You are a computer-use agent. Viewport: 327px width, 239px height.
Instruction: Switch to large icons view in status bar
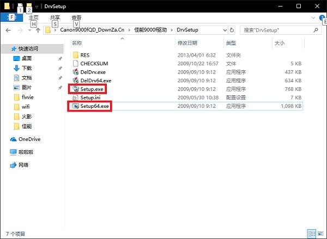(320, 234)
